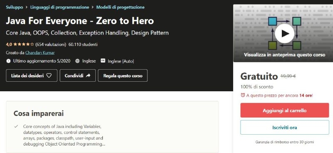Click the Iscriviti ora button
Image resolution: width=333 pixels, height=153 pixels.
[x=285, y=128]
